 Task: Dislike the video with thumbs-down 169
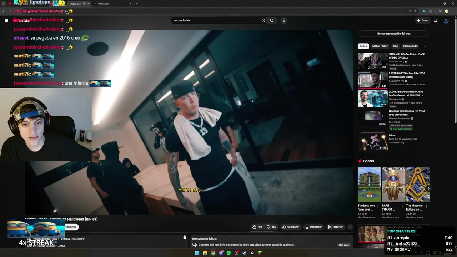pos(271,227)
